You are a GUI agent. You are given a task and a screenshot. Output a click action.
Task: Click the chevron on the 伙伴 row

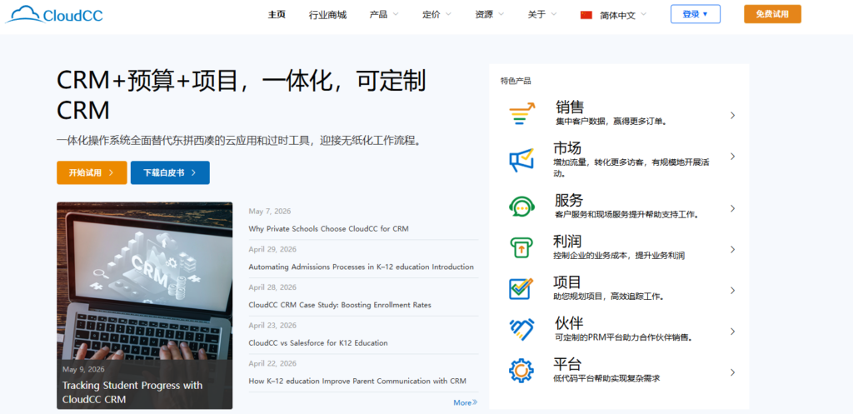pos(733,332)
